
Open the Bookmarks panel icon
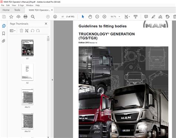point(4,34)
